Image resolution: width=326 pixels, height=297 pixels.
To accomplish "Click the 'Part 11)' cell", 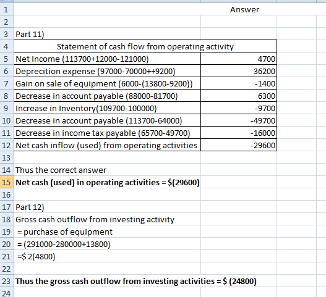I will point(107,34).
